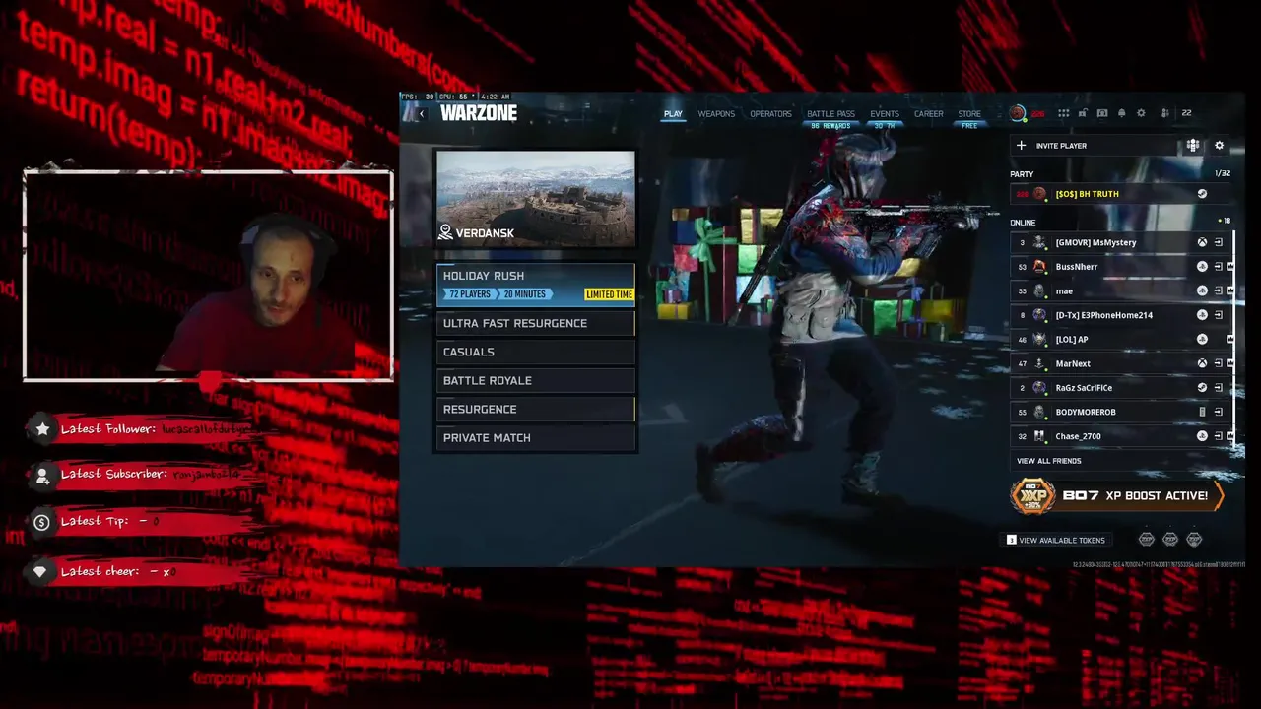Image resolution: width=1261 pixels, height=709 pixels.
Task: Open the Battle Pass tab
Action: pos(830,114)
